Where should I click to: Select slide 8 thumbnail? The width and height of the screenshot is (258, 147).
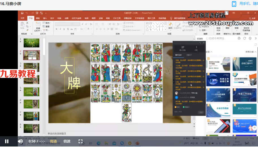(x=31, y=128)
